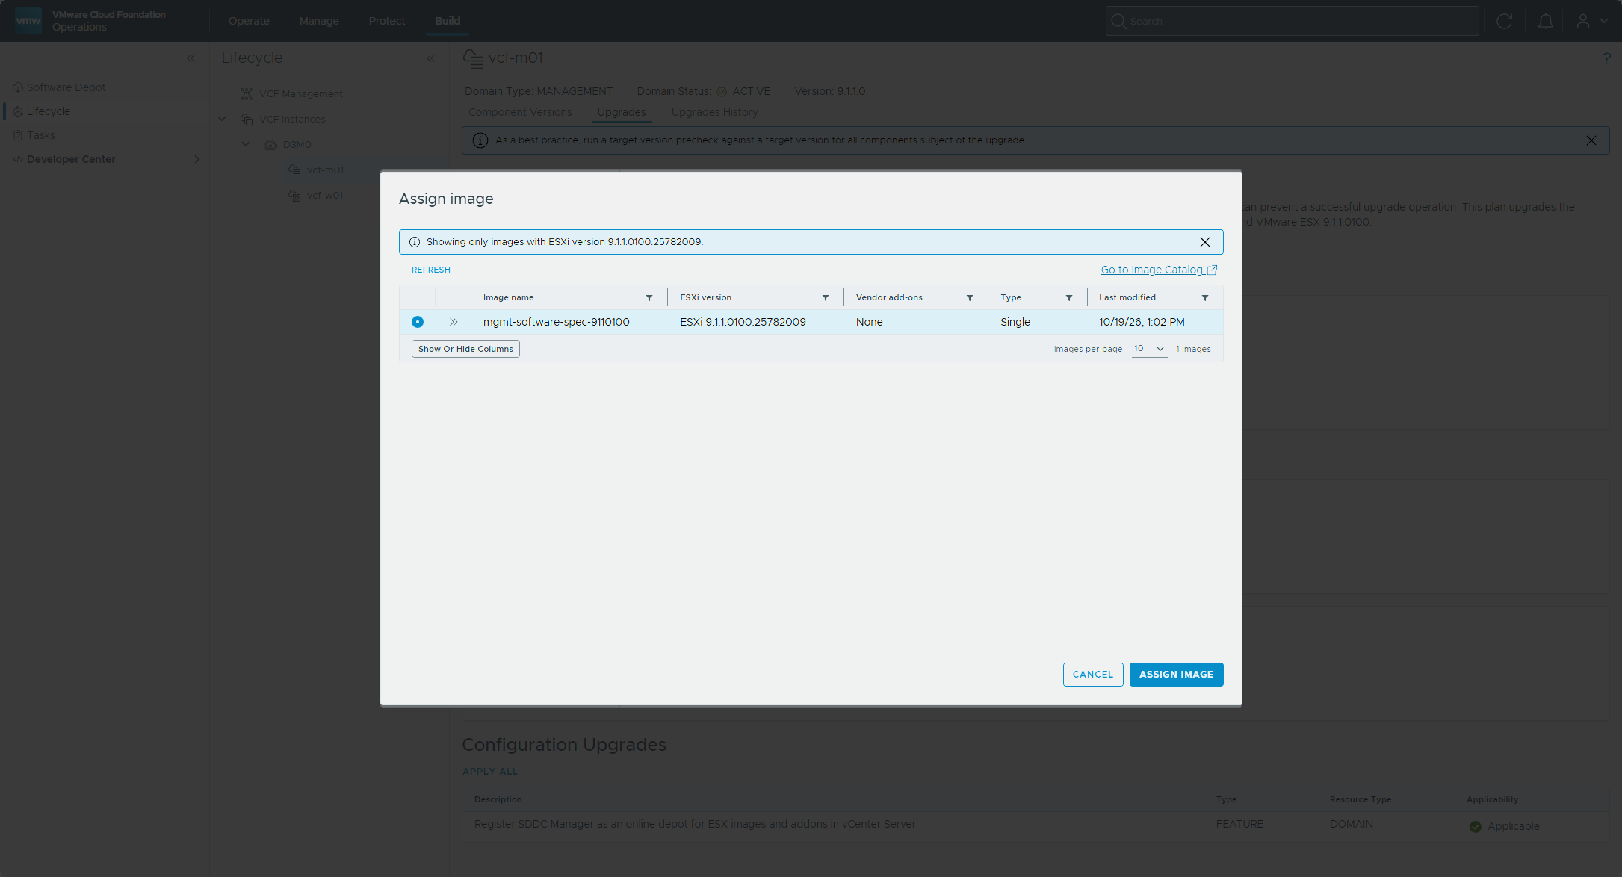Click the VCF Management icon
The height and width of the screenshot is (877, 1622).
point(247,93)
